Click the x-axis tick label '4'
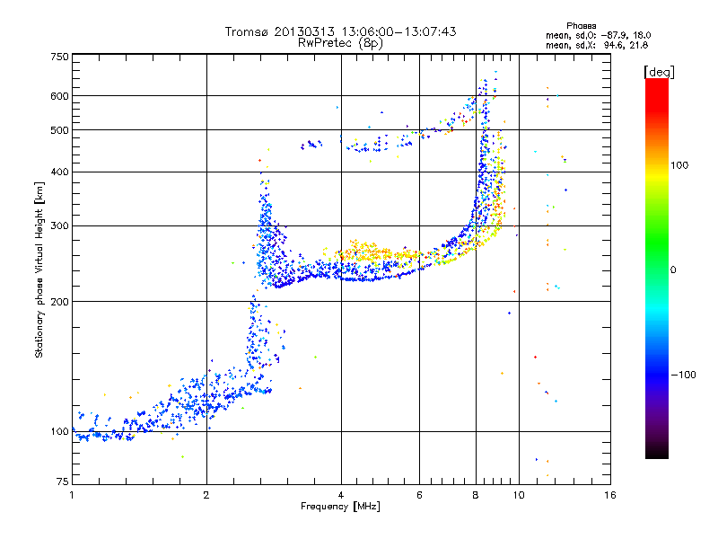Screen dimensions: 718x539 click(x=341, y=495)
